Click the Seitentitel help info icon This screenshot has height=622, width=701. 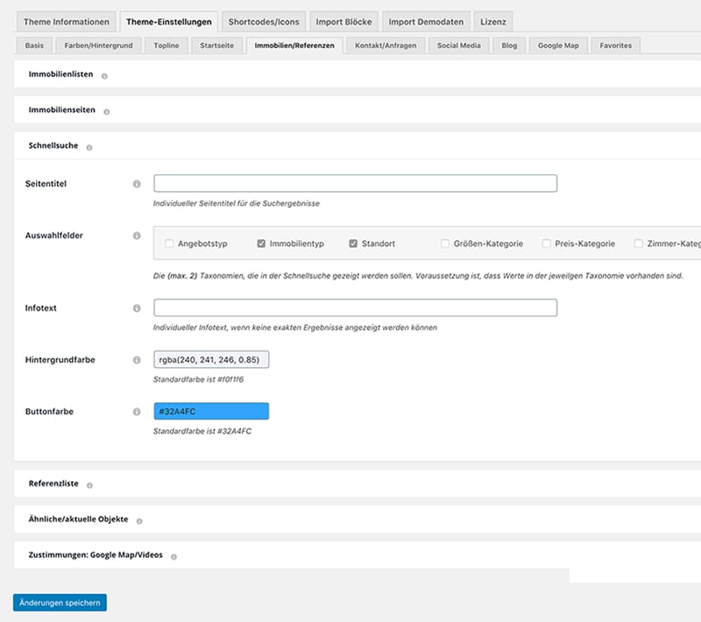137,184
